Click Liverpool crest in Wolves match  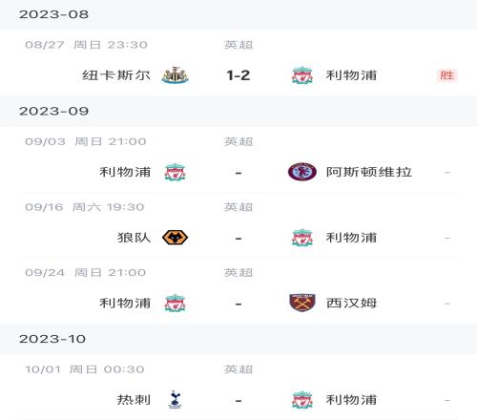click(x=302, y=238)
